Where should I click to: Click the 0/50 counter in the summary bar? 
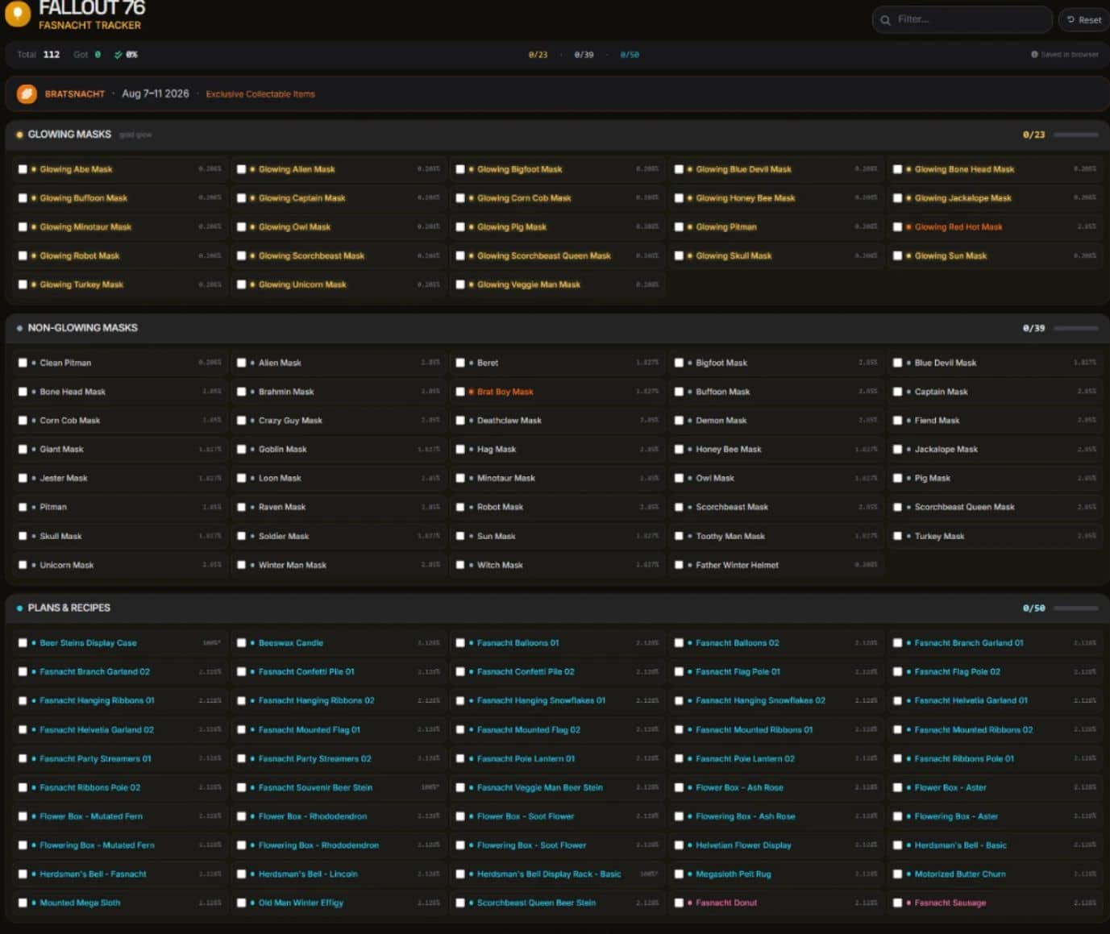(630, 55)
